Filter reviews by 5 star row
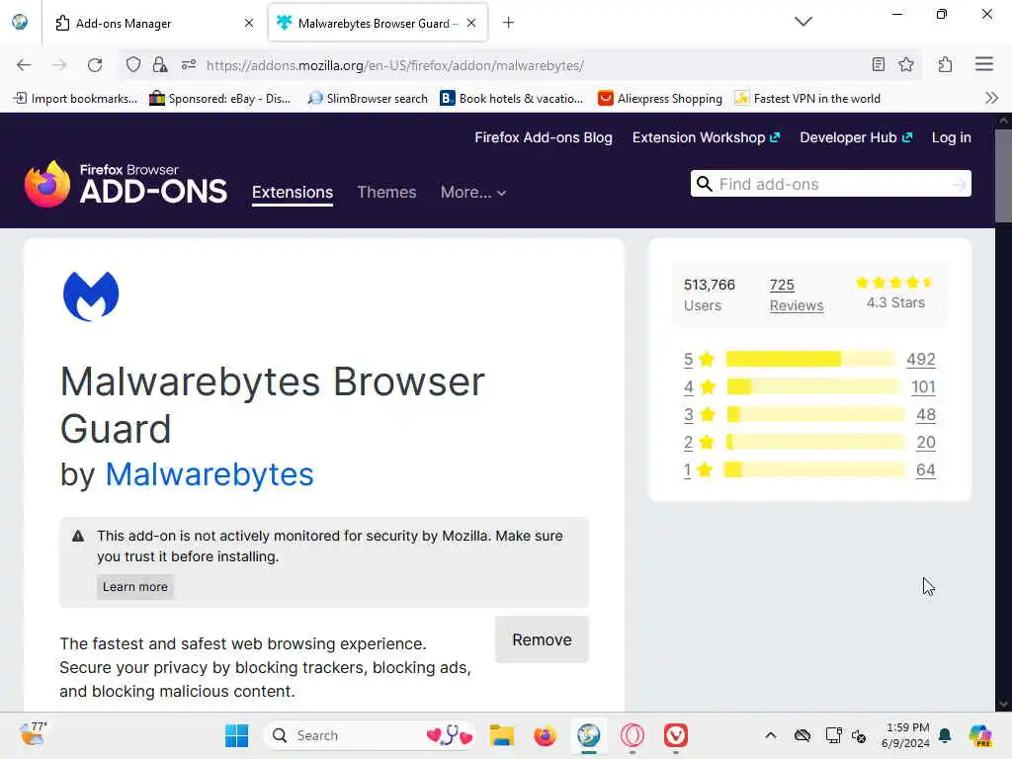The image size is (1012, 759). (699, 359)
